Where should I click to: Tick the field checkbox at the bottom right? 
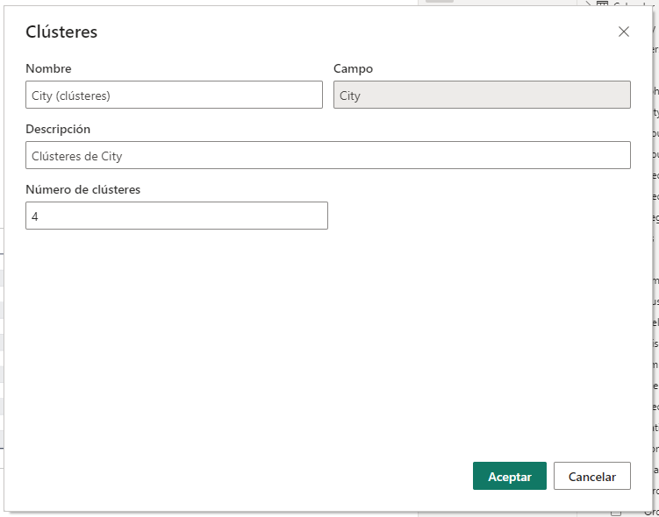[x=616, y=512]
